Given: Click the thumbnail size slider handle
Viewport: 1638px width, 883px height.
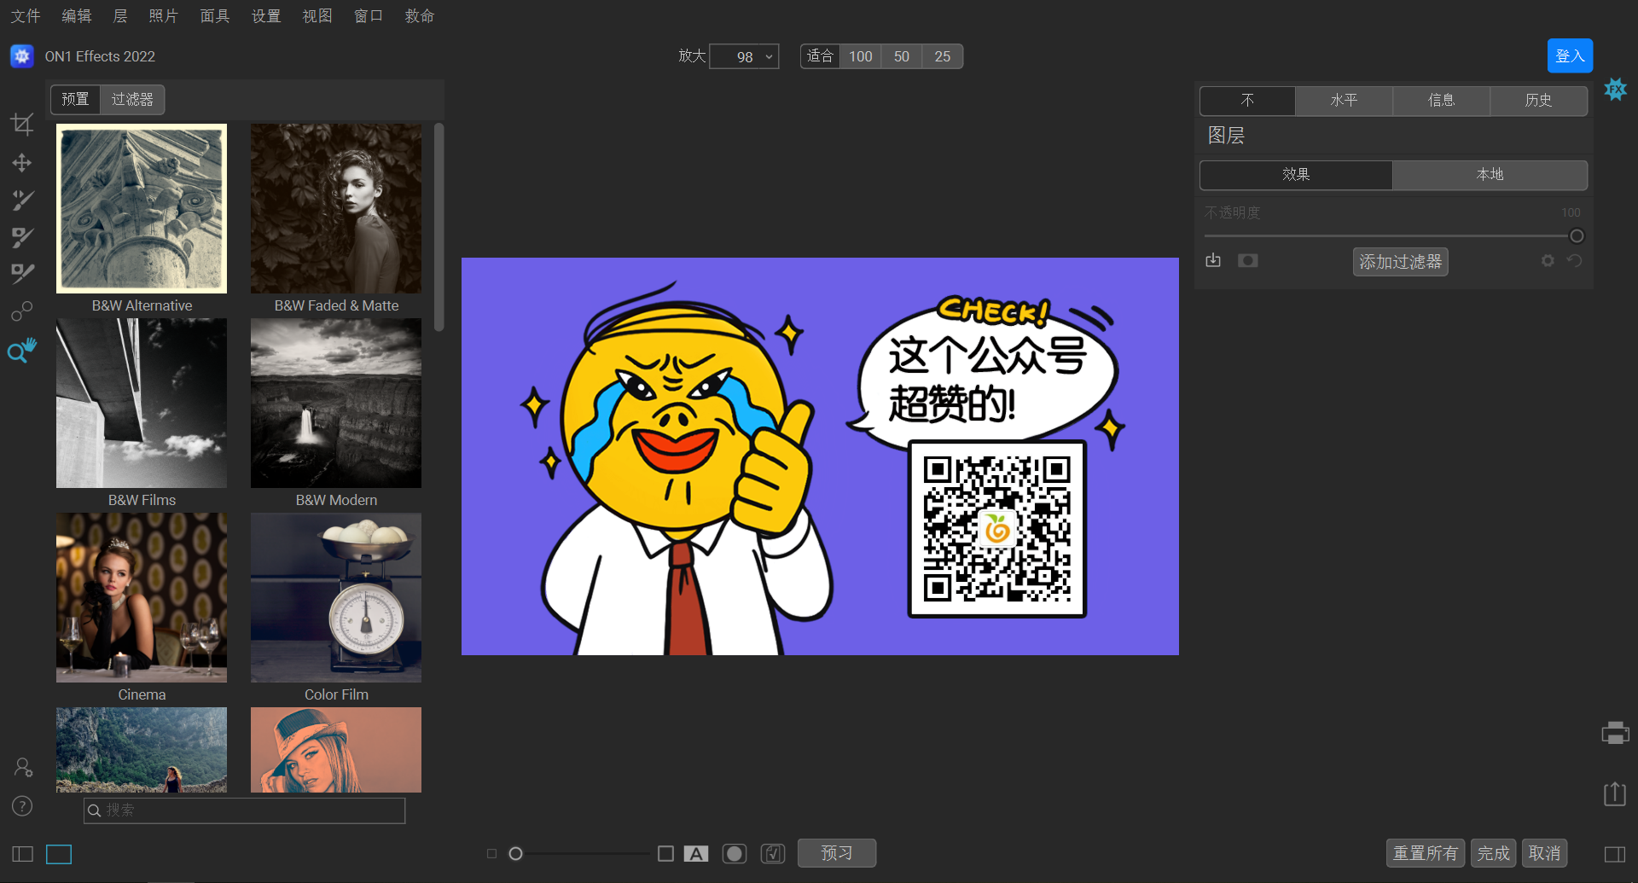Looking at the screenshot, I should 515,853.
